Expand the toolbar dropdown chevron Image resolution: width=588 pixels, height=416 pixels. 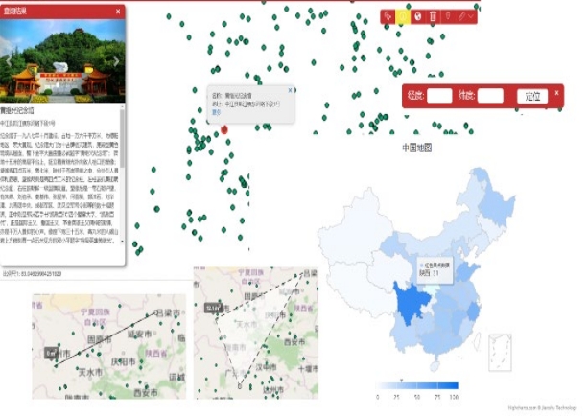click(472, 16)
